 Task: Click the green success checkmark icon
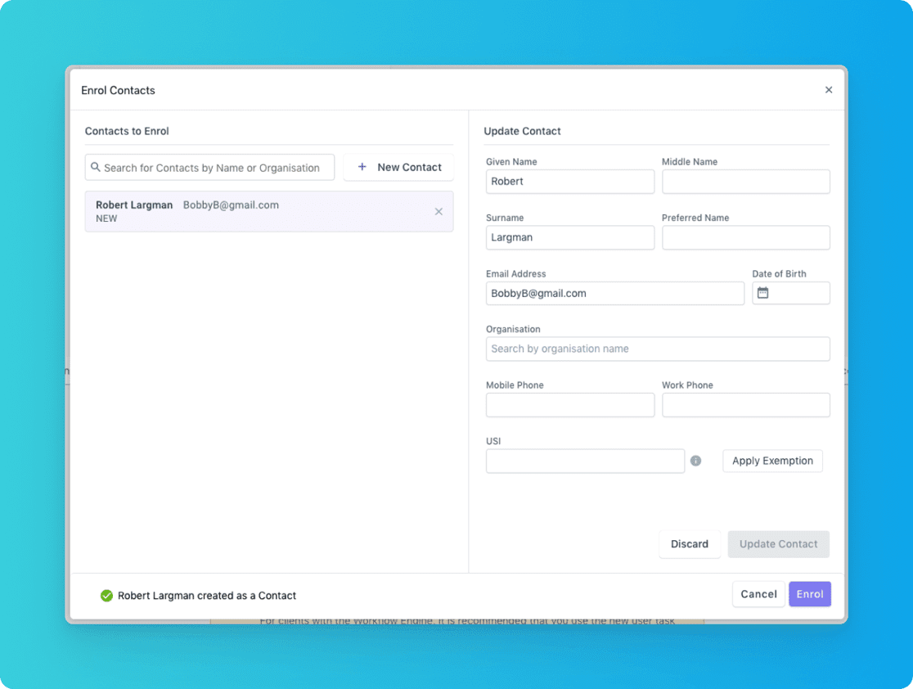pos(106,596)
